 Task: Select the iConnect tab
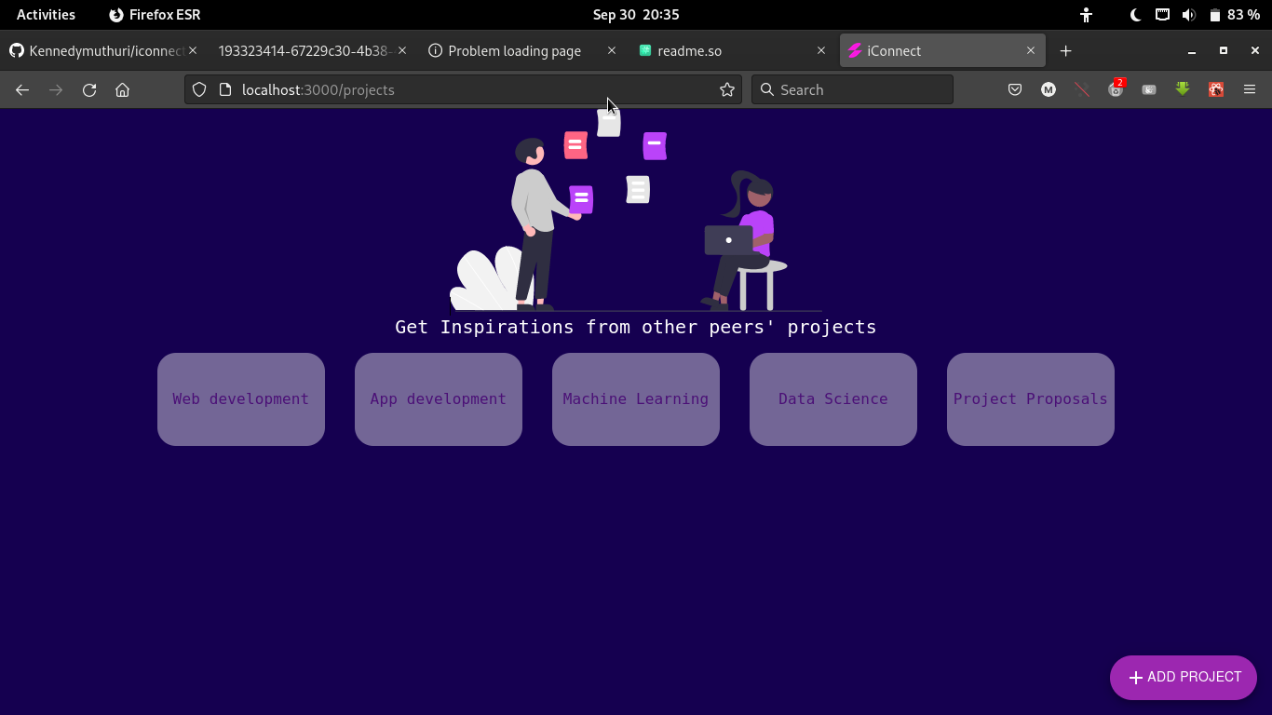pyautogui.click(x=942, y=50)
